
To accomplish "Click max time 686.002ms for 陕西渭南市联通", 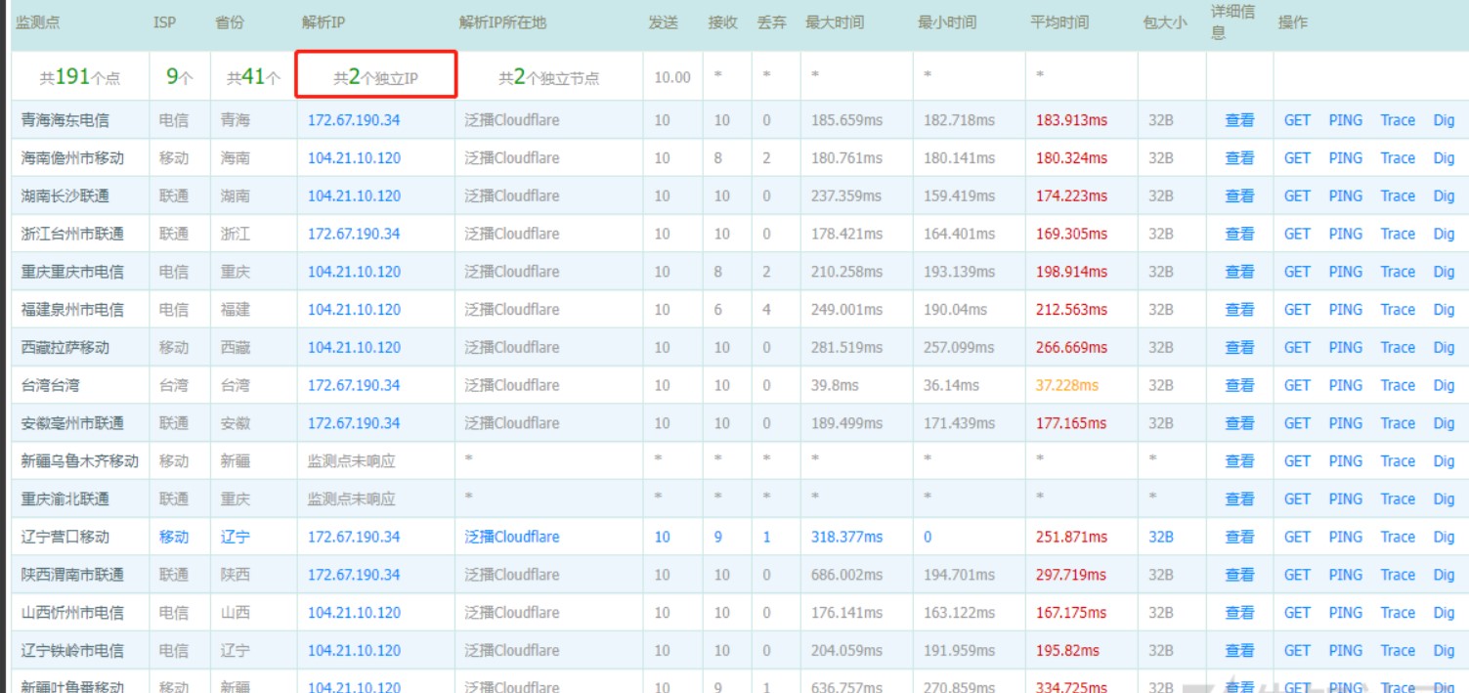I will coord(846,575).
